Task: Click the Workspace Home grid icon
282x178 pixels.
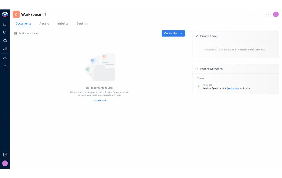Action: click(16, 33)
